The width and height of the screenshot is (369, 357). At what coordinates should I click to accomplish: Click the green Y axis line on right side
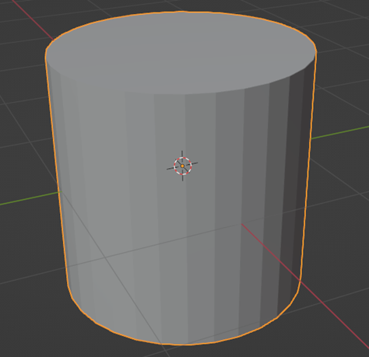coord(340,132)
